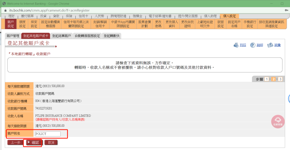
Task: Open the 電子結單/通知書 main menu
Action: tap(160, 16)
